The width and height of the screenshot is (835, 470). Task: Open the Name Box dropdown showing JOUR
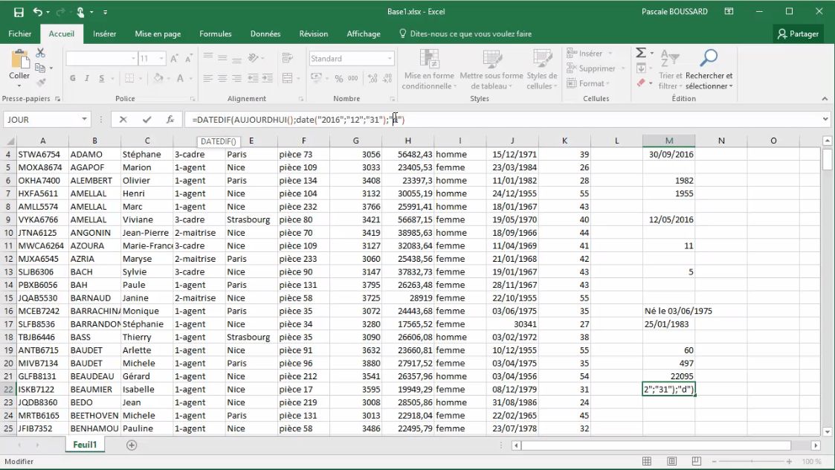pos(84,120)
